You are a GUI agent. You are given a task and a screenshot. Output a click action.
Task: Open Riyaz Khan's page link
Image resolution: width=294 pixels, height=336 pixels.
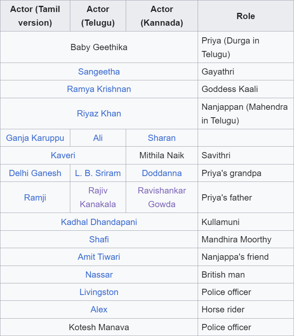click(99, 114)
